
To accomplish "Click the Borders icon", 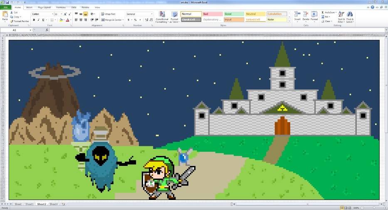I will point(52,20).
